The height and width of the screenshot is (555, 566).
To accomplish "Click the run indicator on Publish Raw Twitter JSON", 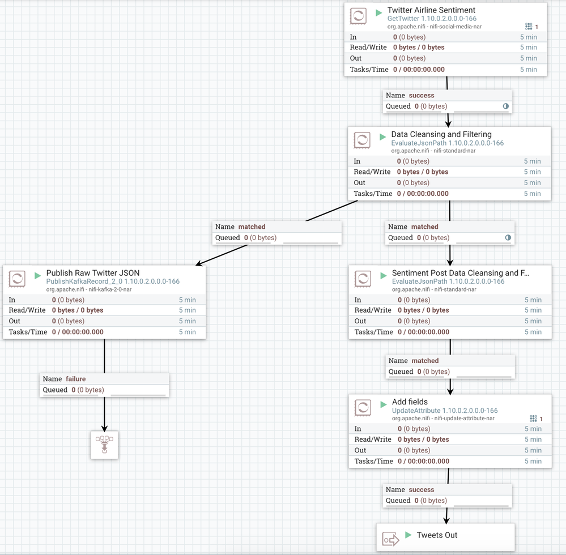I will (x=37, y=272).
